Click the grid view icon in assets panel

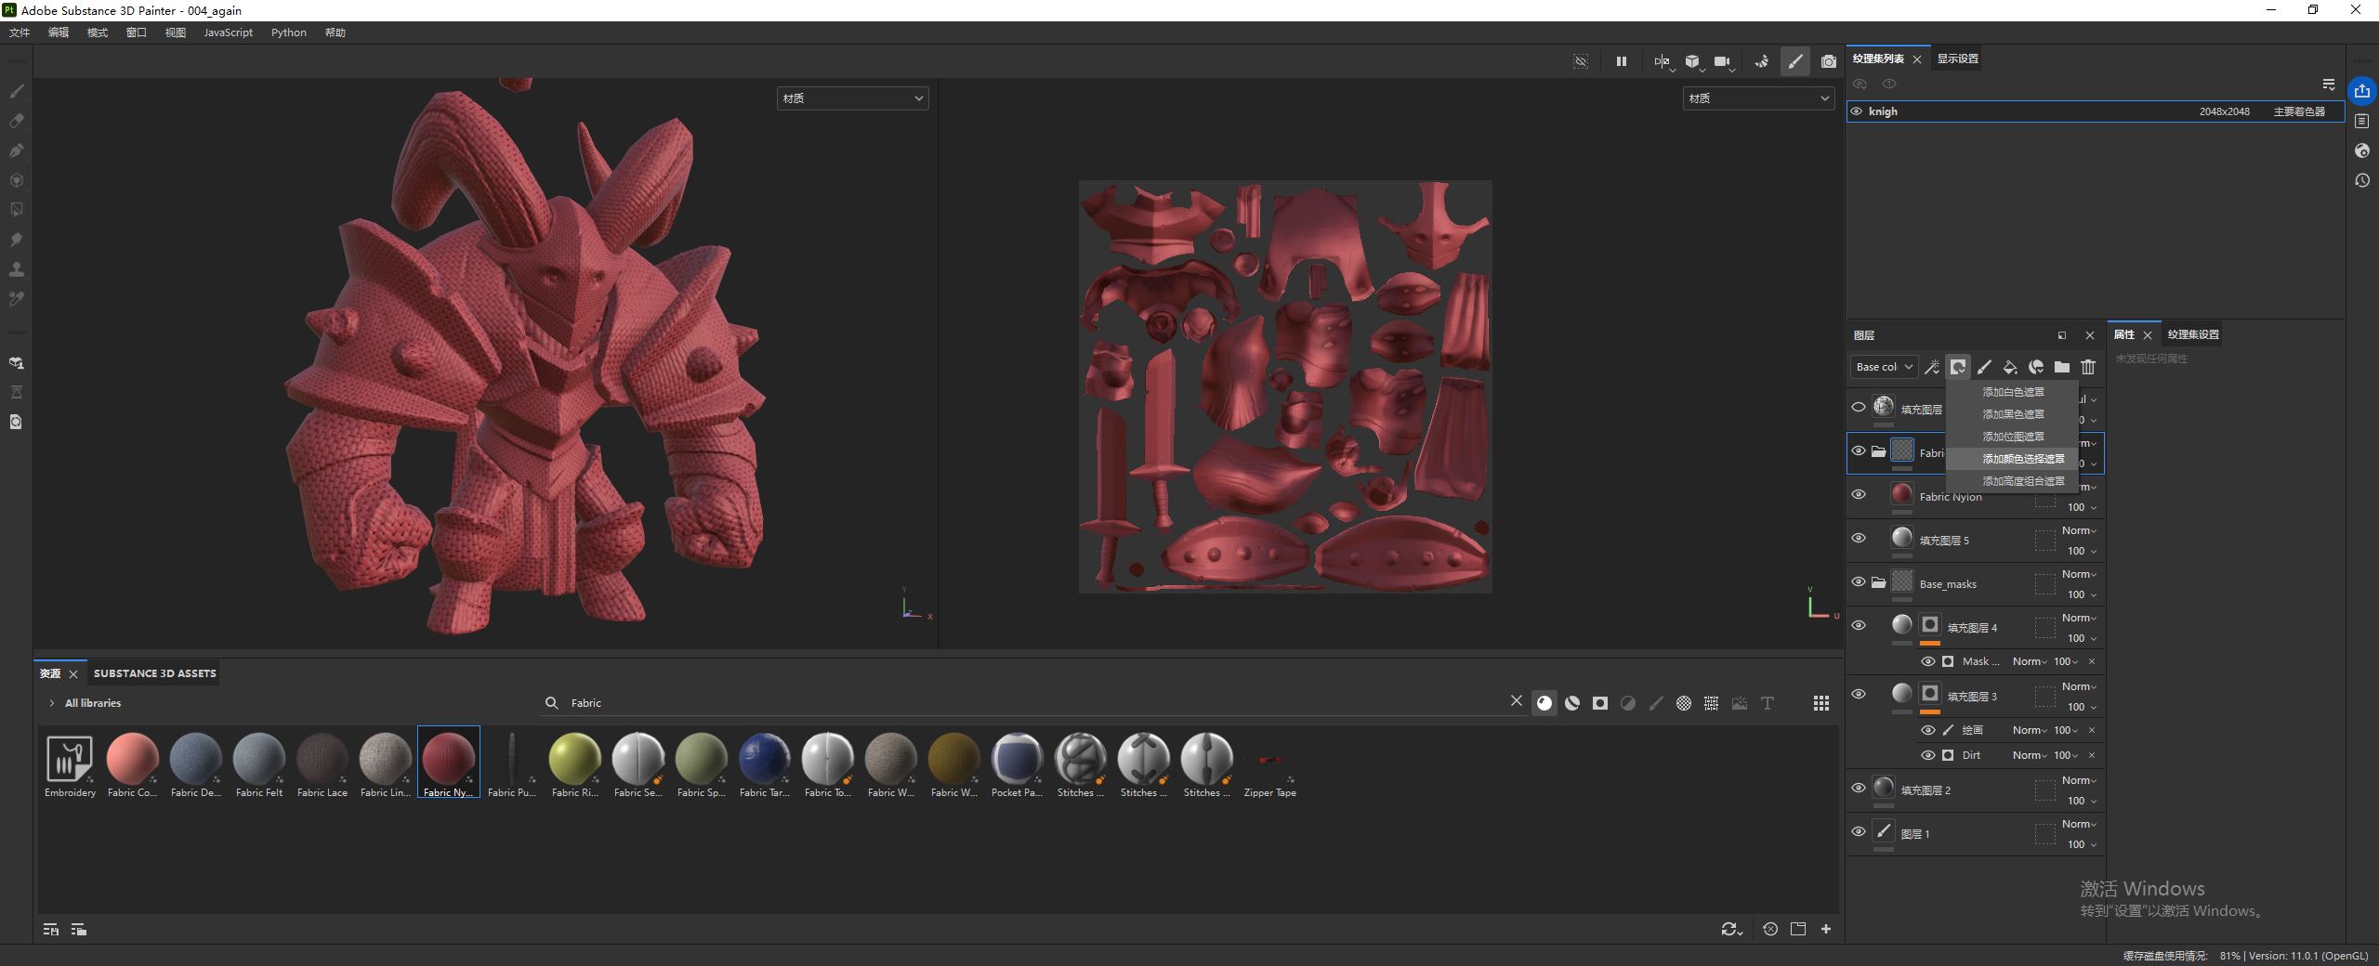(x=1820, y=703)
